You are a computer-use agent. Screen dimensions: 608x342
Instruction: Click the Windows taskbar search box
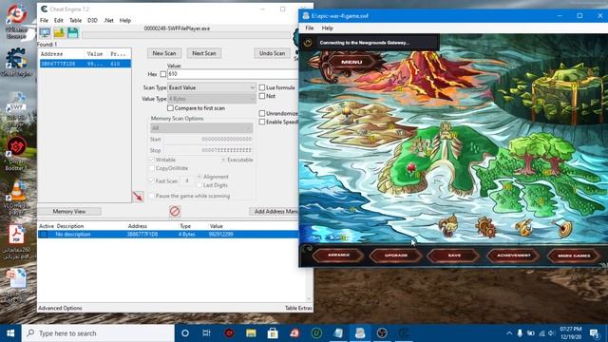point(98,333)
